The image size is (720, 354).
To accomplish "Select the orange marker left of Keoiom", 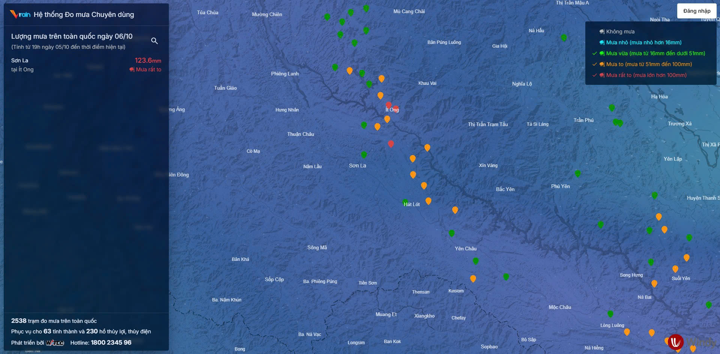I will pyautogui.click(x=473, y=279).
